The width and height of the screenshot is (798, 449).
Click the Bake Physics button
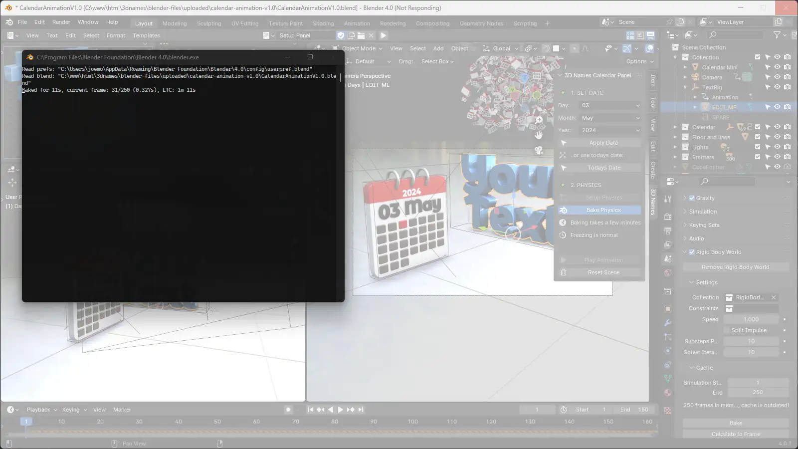pyautogui.click(x=599, y=210)
